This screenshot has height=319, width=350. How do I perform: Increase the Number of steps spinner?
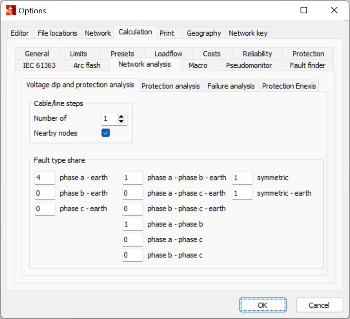coord(121,117)
